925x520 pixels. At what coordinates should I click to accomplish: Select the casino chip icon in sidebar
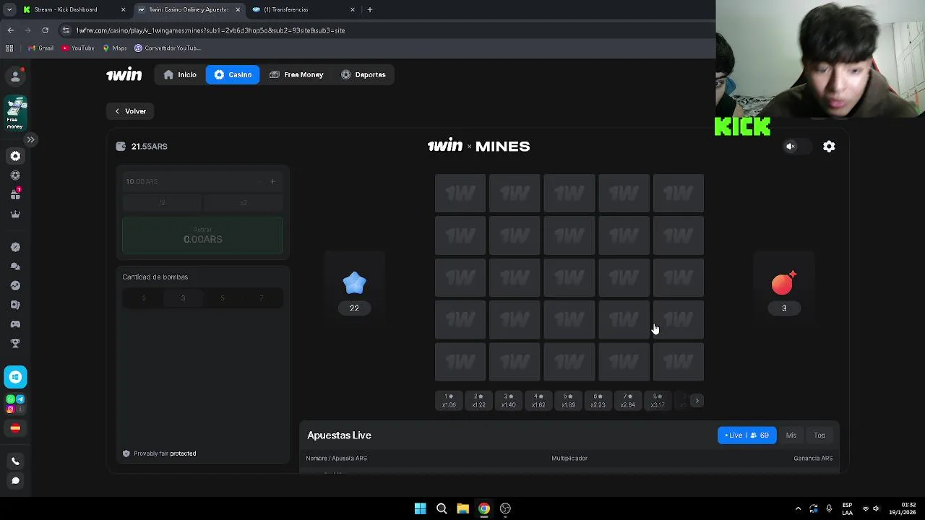pyautogui.click(x=15, y=156)
